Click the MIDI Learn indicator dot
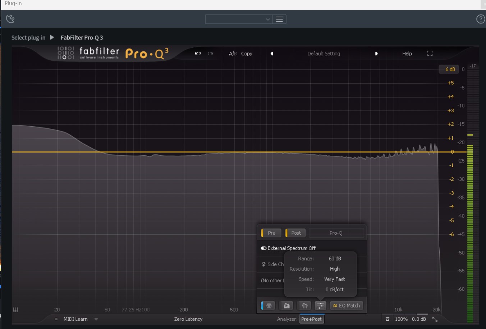The width and height of the screenshot is (486, 329). [x=56, y=319]
